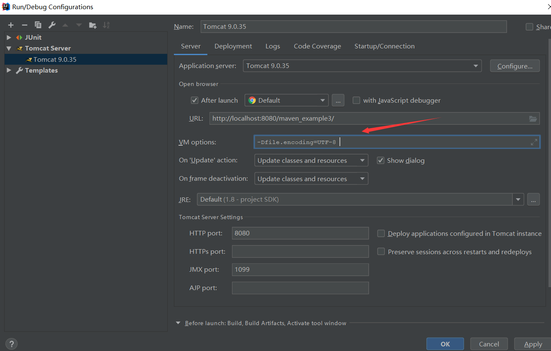Switch to the Logs tab

pos(273,46)
